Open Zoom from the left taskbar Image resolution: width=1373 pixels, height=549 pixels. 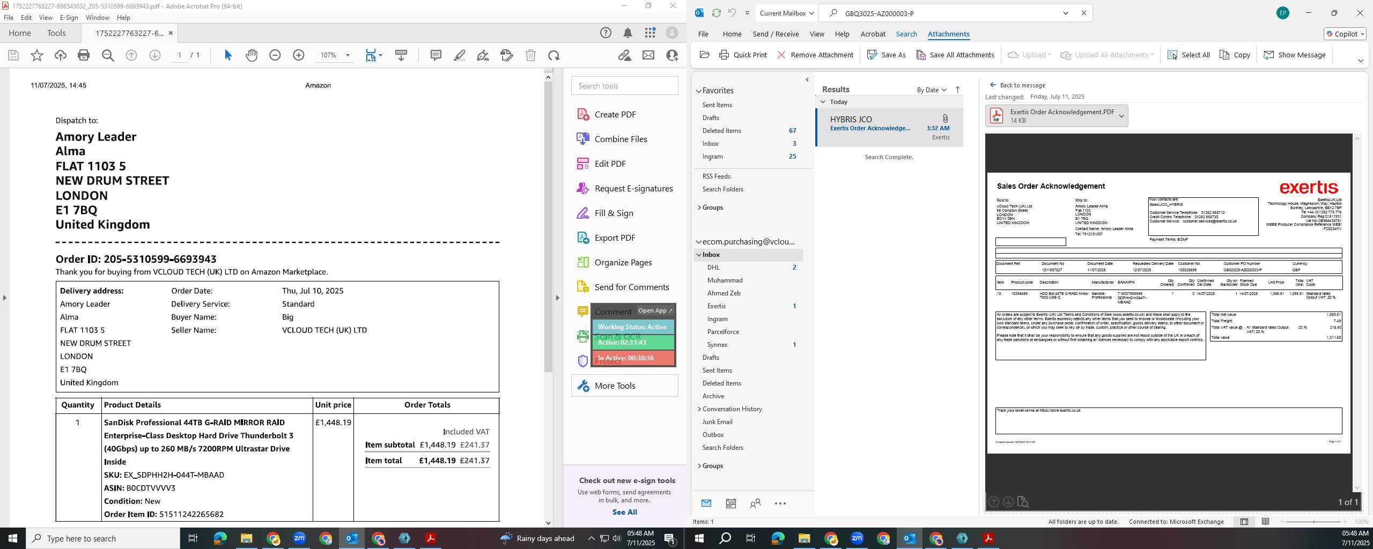click(x=299, y=538)
